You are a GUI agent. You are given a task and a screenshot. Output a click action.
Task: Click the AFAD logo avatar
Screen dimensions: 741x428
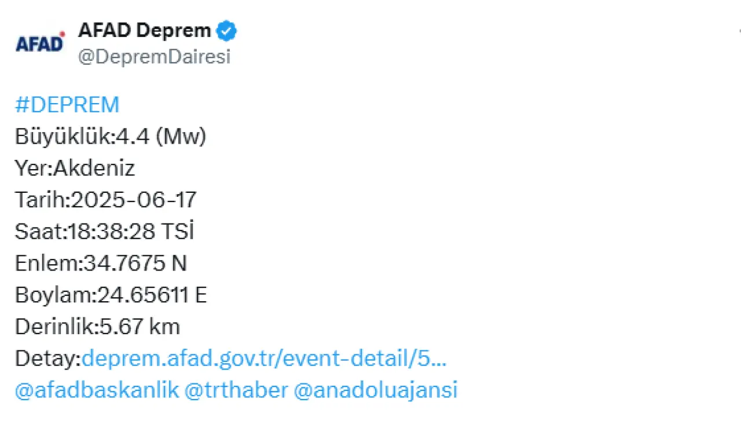40,43
